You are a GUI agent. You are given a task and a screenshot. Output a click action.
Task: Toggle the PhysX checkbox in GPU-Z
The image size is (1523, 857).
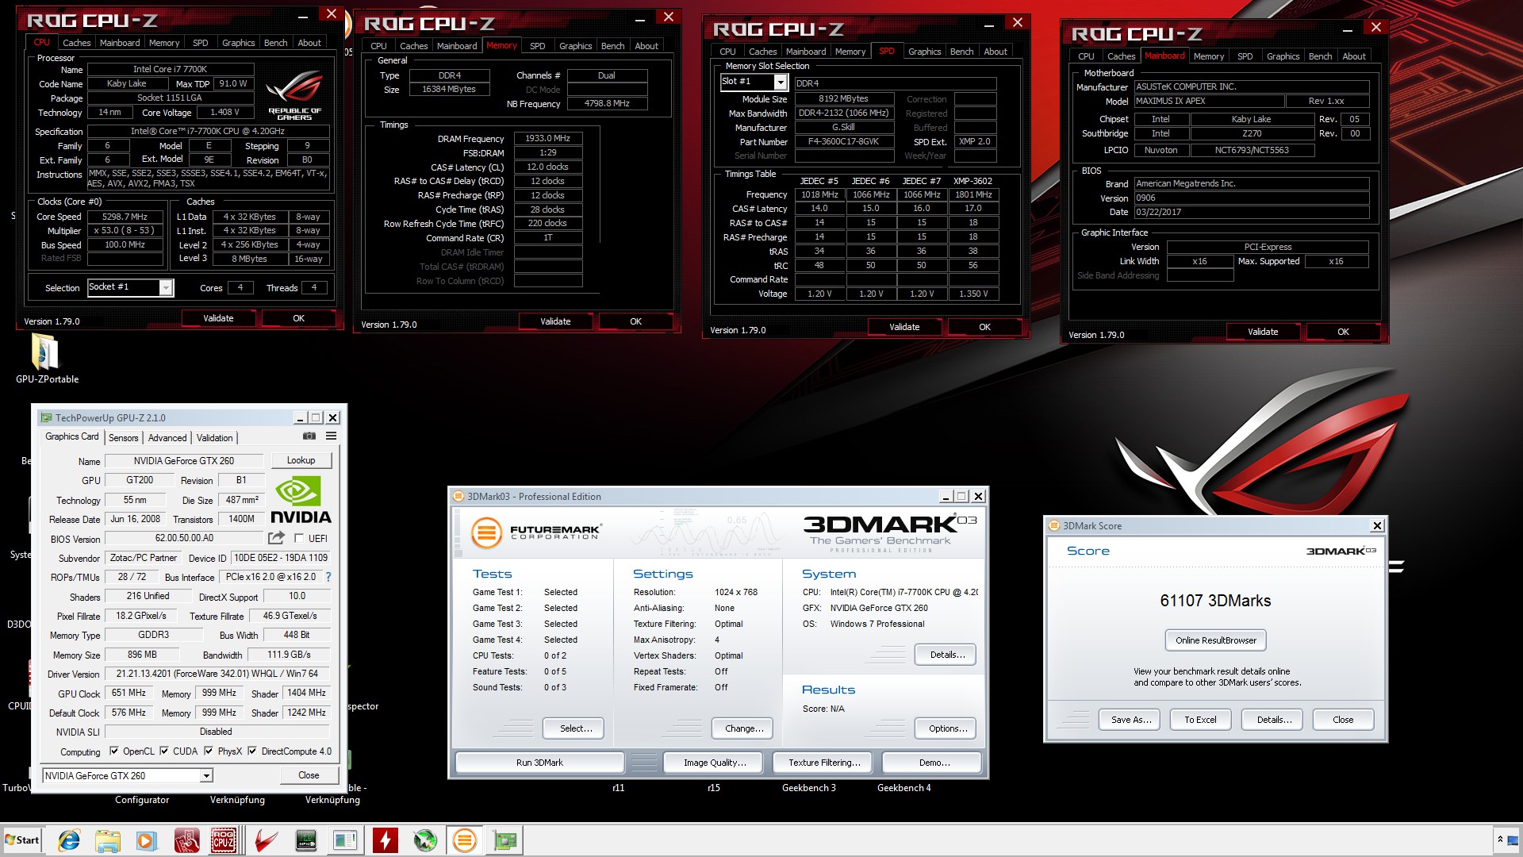(209, 751)
